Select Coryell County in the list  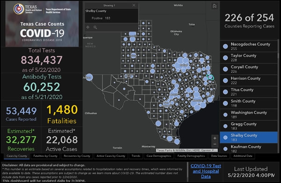coord(249,69)
